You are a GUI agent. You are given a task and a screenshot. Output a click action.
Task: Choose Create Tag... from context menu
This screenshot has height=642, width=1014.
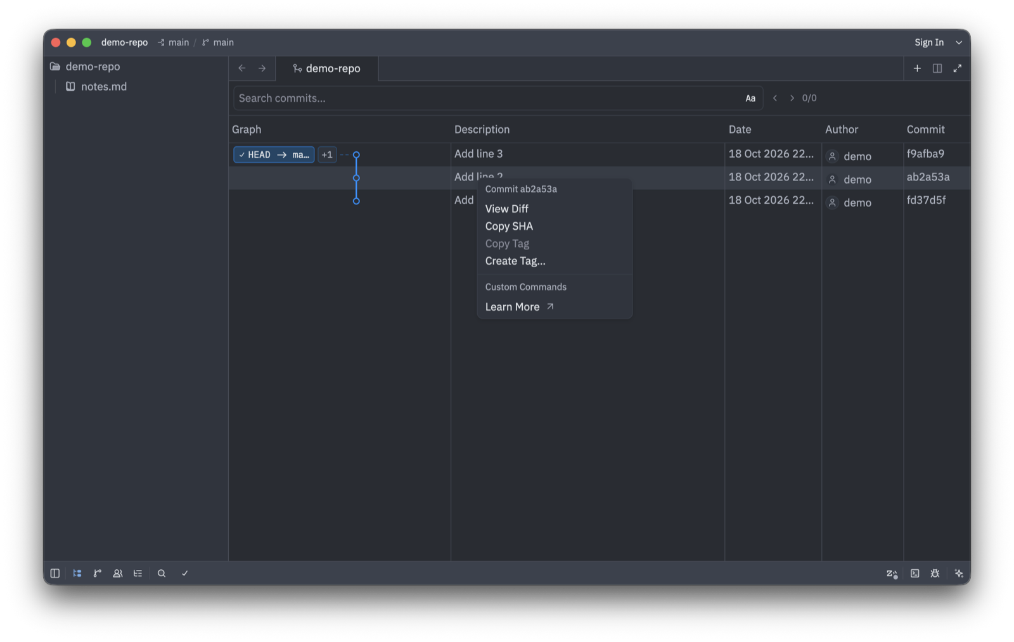coord(555,261)
